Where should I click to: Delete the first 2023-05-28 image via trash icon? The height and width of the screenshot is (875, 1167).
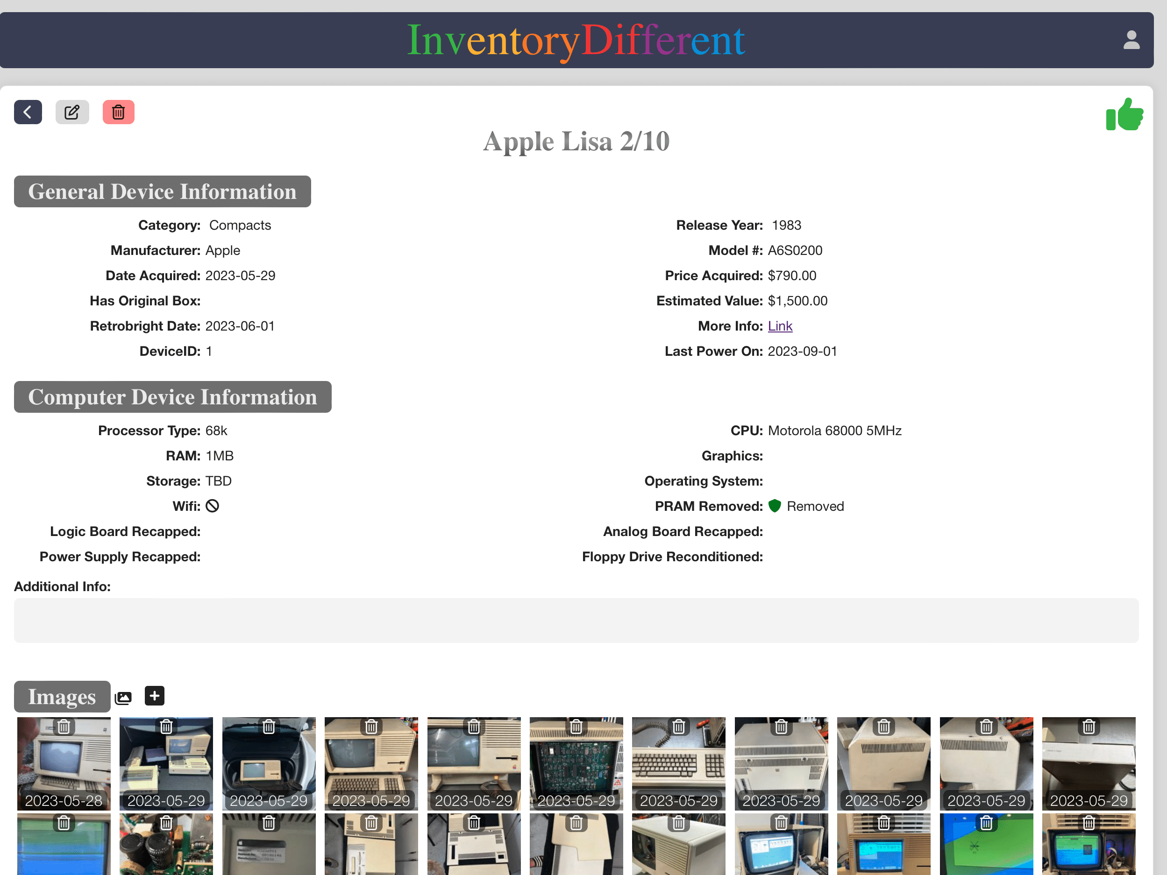64,727
